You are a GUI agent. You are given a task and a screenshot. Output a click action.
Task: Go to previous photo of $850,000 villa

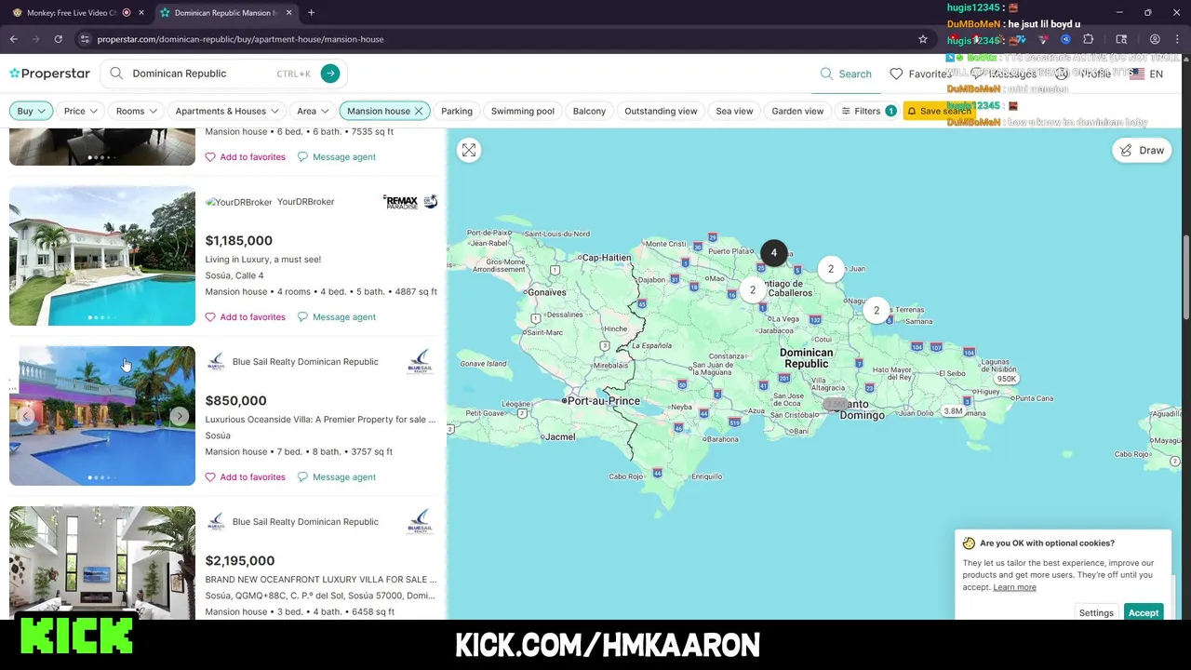tap(26, 416)
